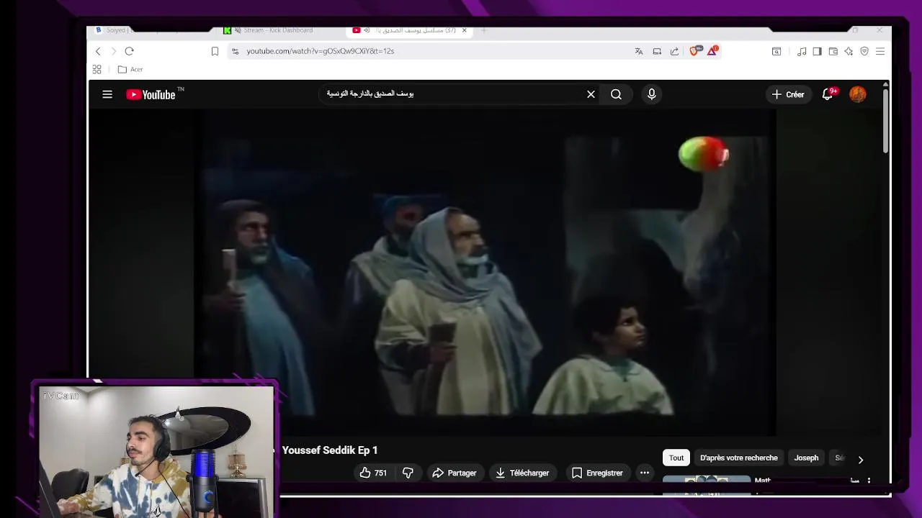Screen dimensions: 922x518
Task: Bookmark this page with bookmark icon
Action: coord(215,51)
